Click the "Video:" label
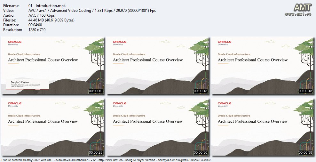316x162 pixels. (8, 11)
